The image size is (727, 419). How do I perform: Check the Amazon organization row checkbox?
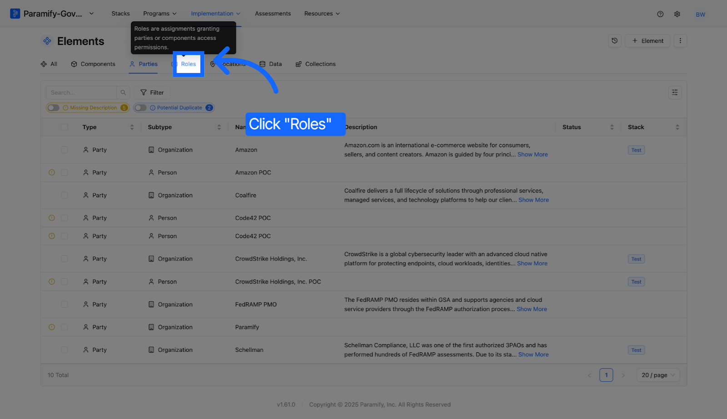(65, 150)
